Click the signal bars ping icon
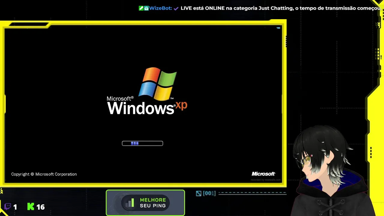This screenshot has height=216, width=384. (x=130, y=203)
